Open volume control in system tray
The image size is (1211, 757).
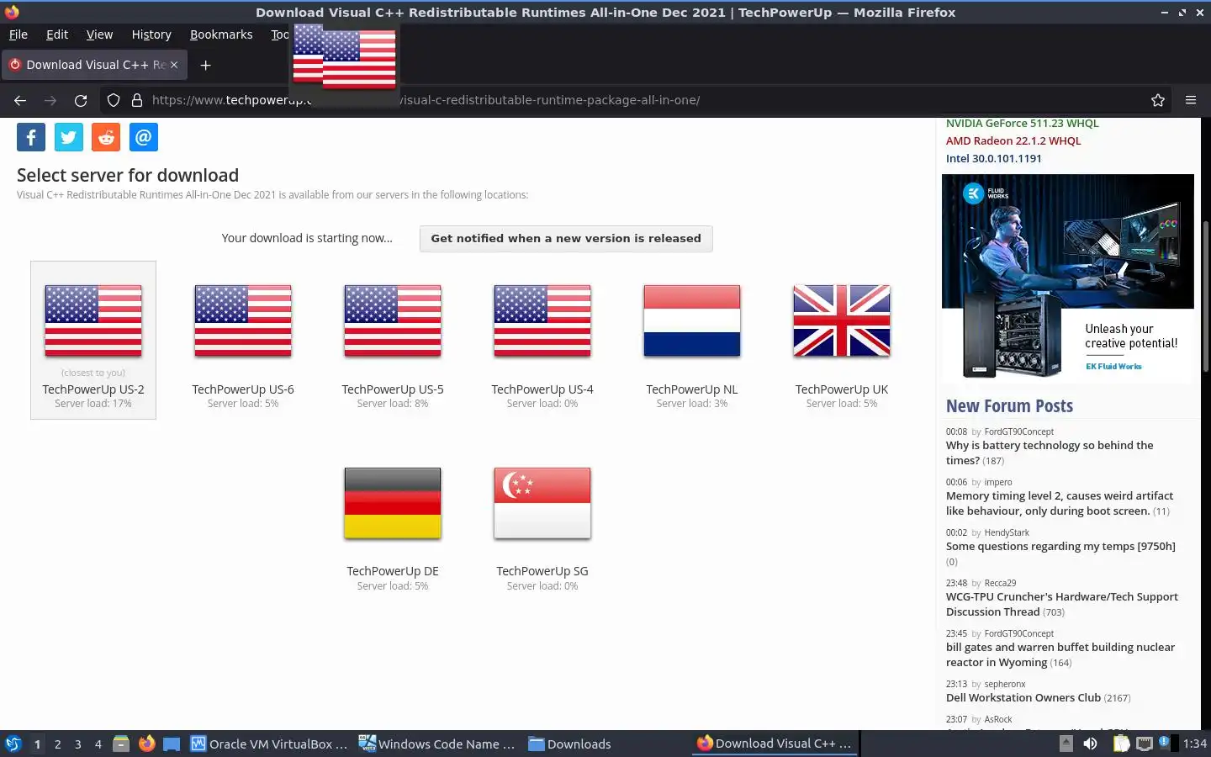1090,744
